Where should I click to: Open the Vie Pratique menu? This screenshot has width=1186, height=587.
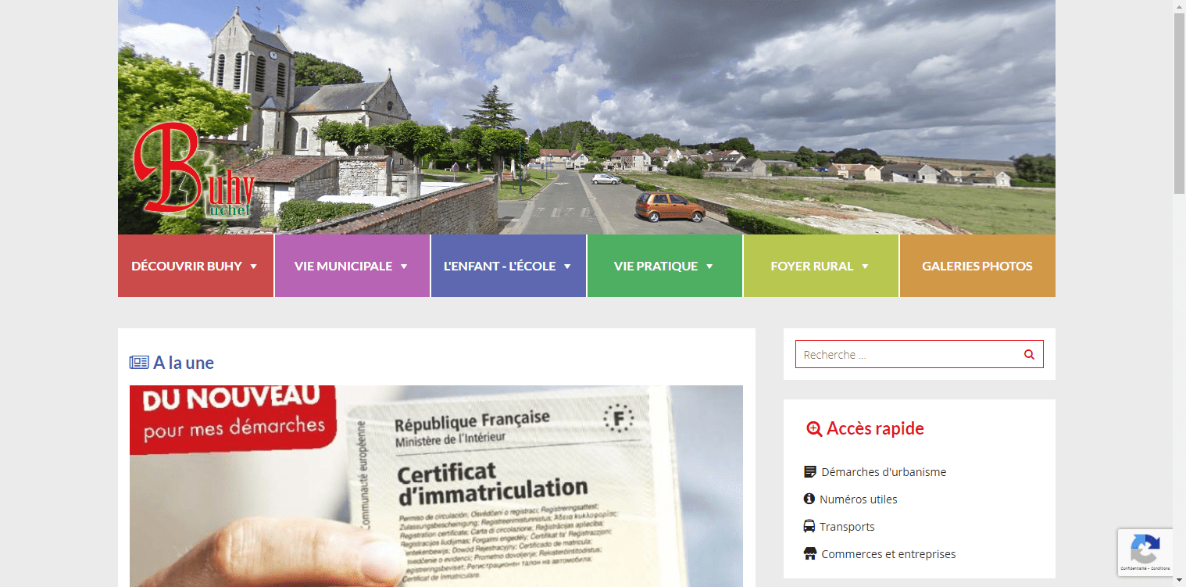click(x=665, y=266)
